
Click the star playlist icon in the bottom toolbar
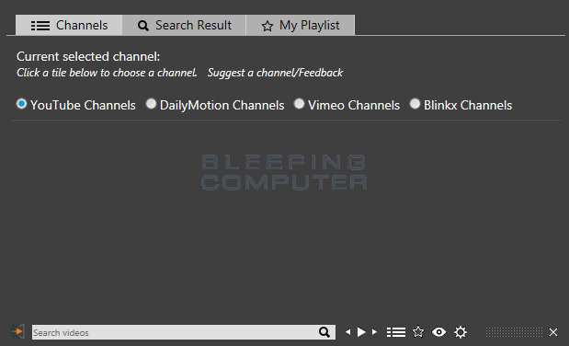click(418, 332)
